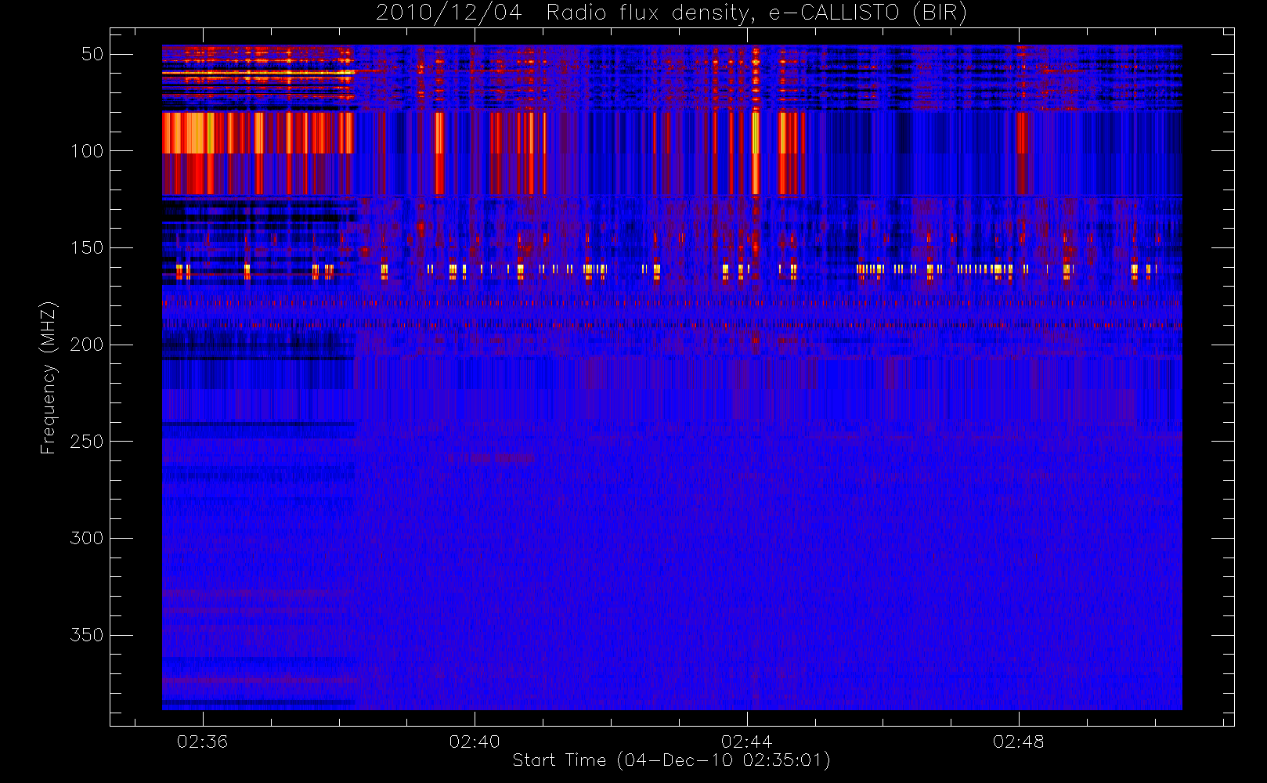Click the 02:44 time tick label
The height and width of the screenshot is (783, 1267).
click(x=746, y=742)
